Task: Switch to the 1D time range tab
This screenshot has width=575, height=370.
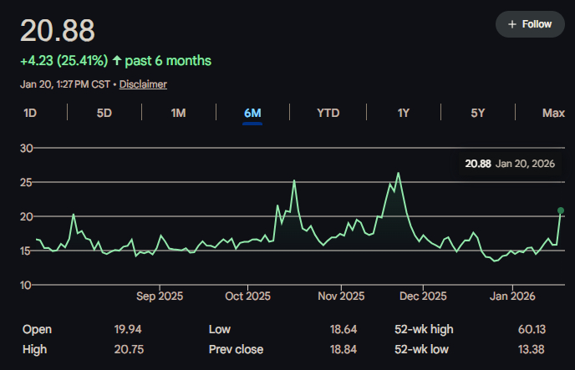Action: point(30,113)
